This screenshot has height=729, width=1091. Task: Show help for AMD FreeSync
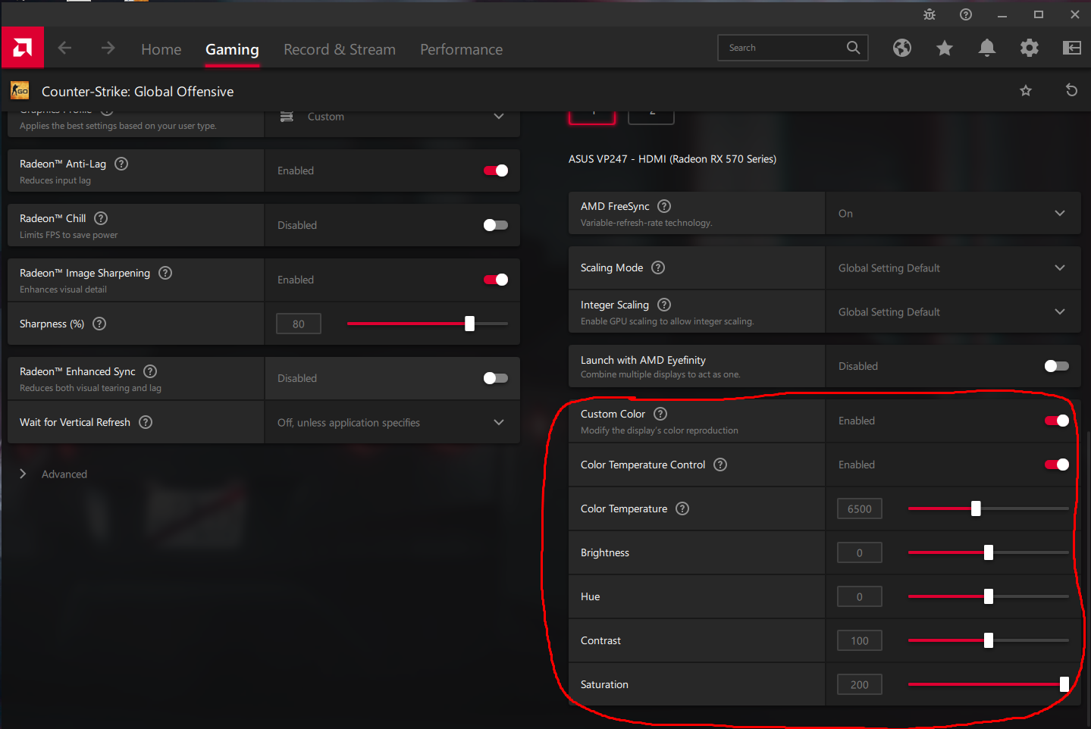point(664,206)
